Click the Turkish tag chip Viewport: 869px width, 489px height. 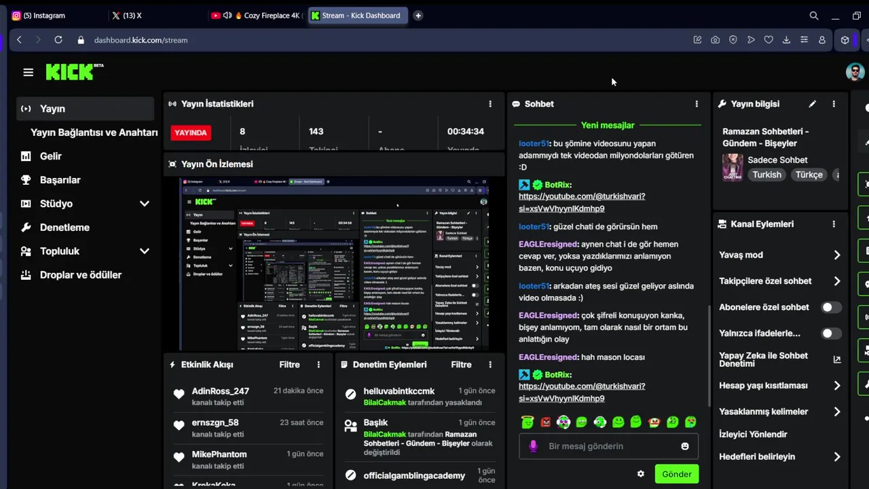click(x=767, y=175)
